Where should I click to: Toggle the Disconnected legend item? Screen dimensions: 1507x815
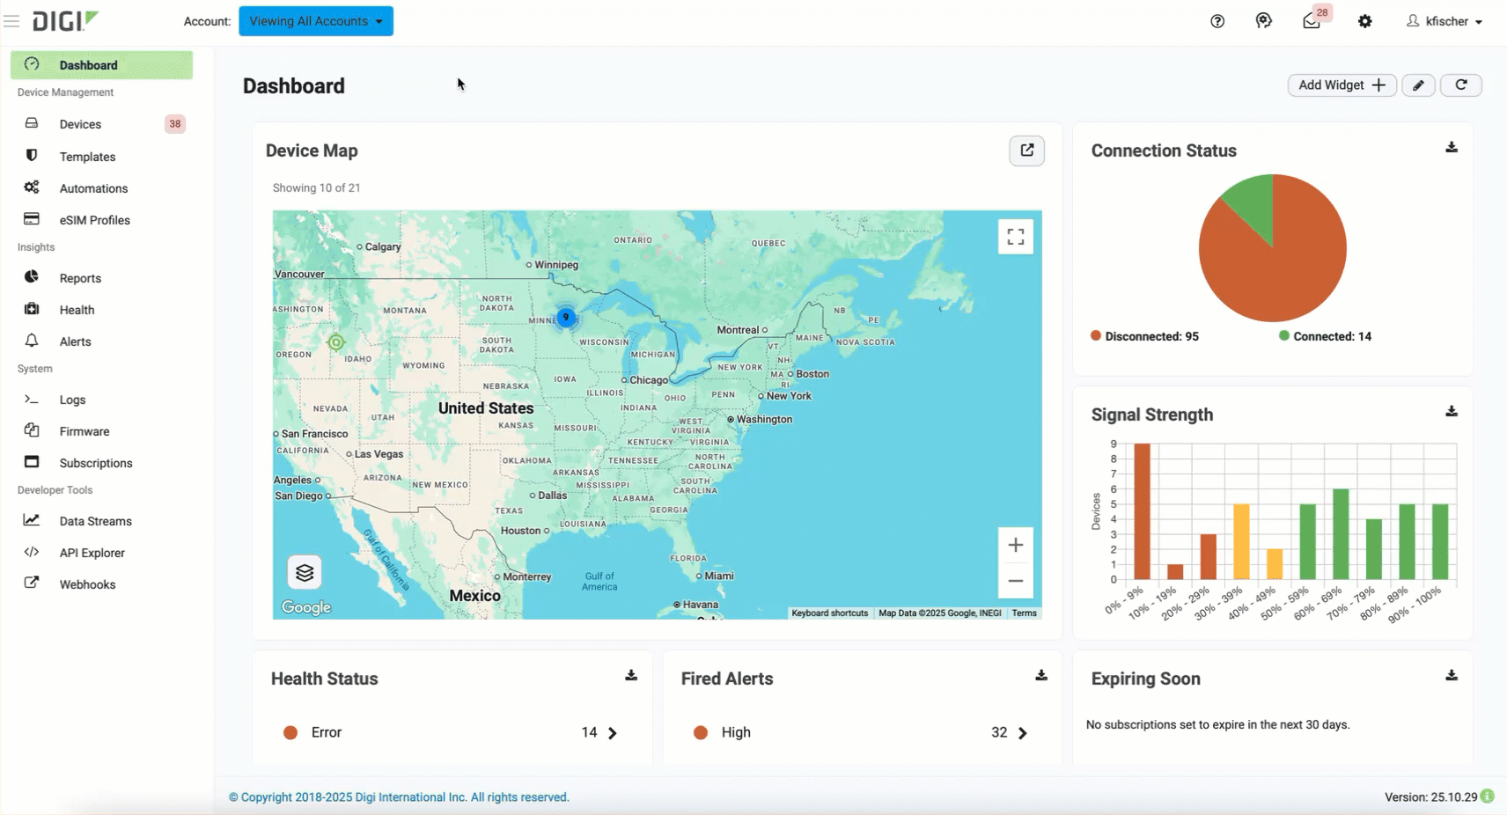[x=1144, y=336]
